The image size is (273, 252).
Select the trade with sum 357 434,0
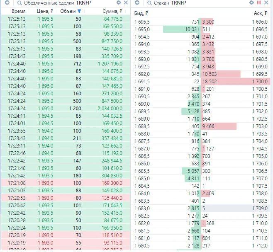tap(66, 138)
